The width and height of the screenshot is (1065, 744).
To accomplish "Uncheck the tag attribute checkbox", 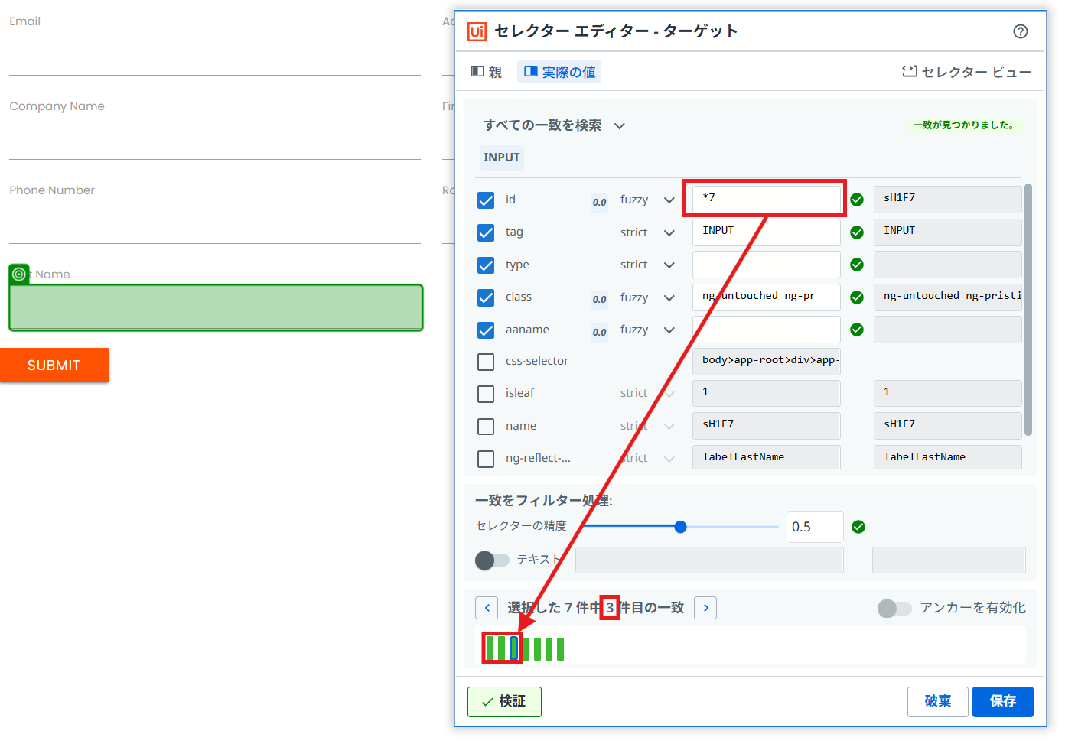I will coord(486,232).
